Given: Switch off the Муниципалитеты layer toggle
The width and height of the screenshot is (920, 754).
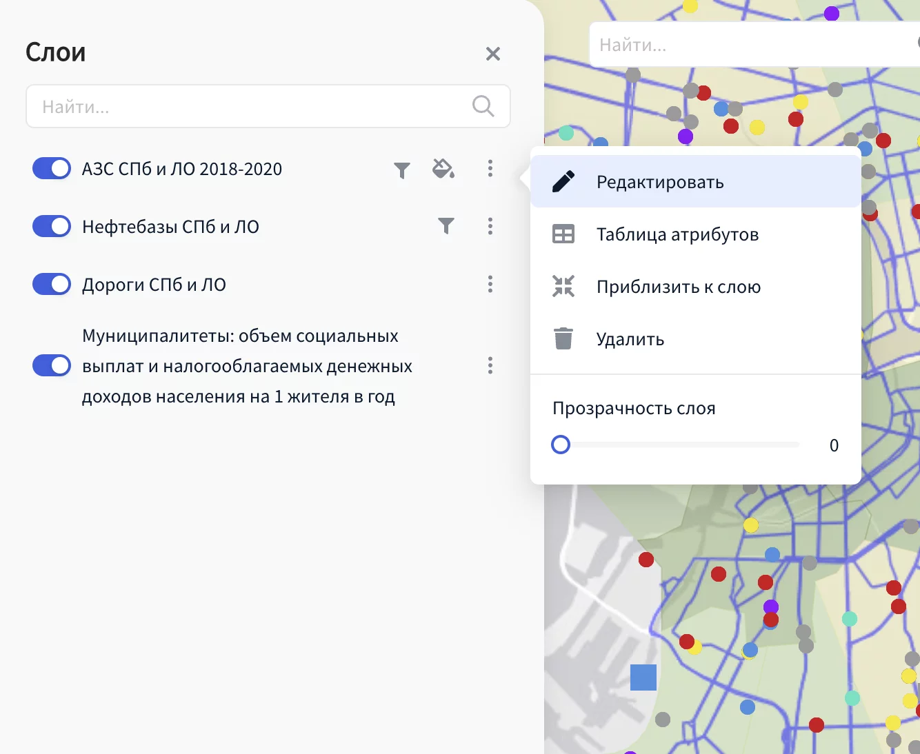Looking at the screenshot, I should click(x=52, y=365).
